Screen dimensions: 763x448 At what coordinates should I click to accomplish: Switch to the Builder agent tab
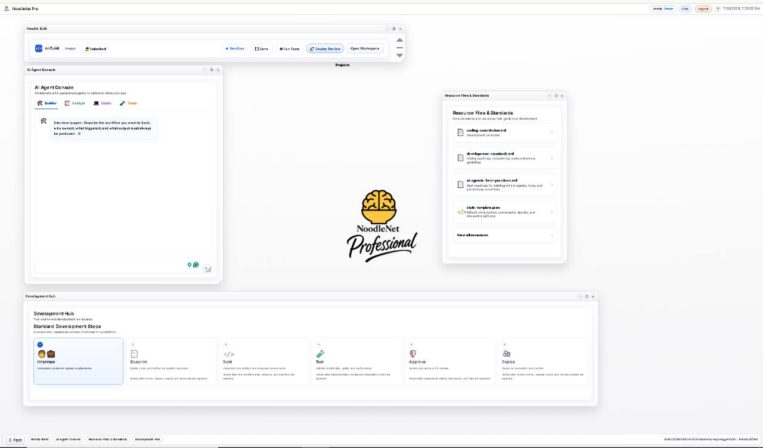[x=46, y=103]
